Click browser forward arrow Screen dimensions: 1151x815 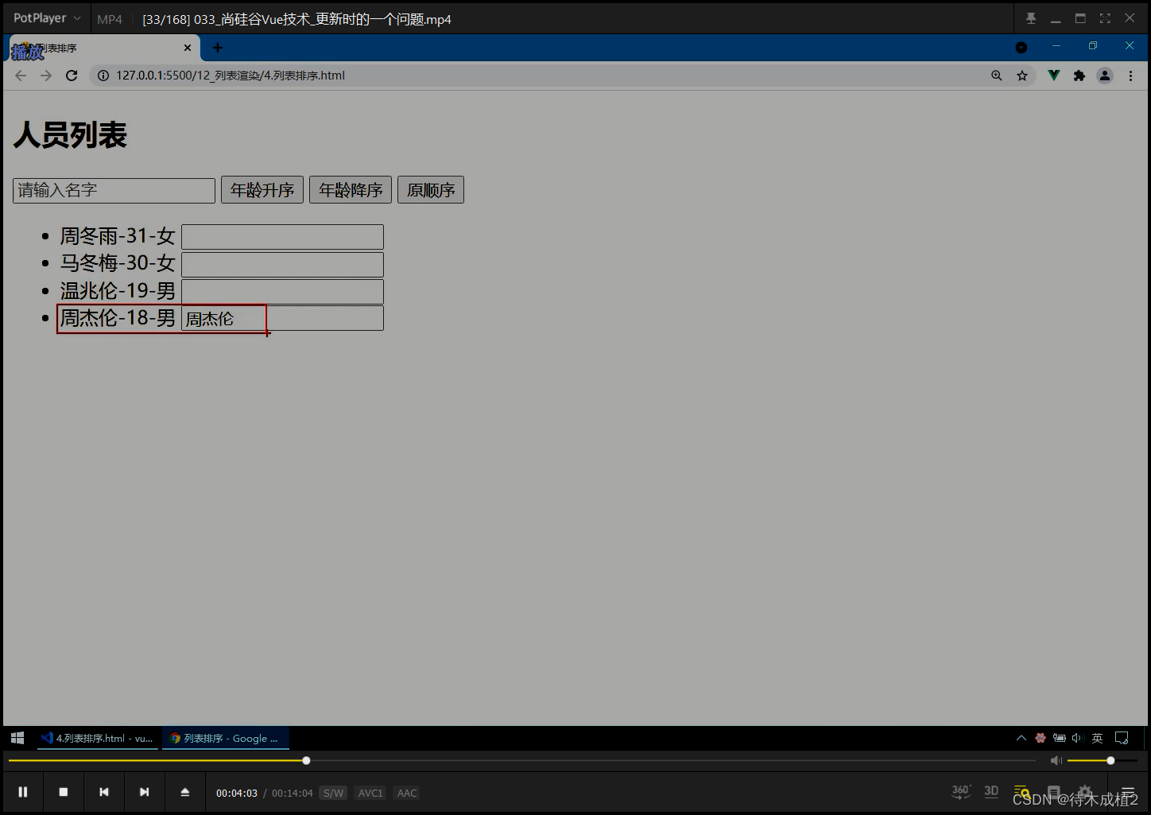point(46,76)
